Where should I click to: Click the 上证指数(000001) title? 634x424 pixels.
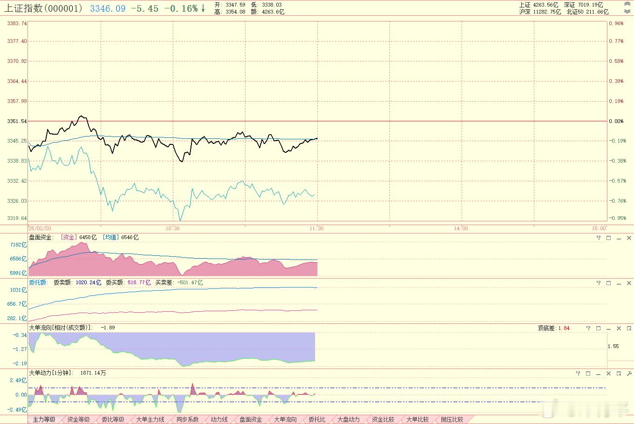pyautogui.click(x=43, y=8)
